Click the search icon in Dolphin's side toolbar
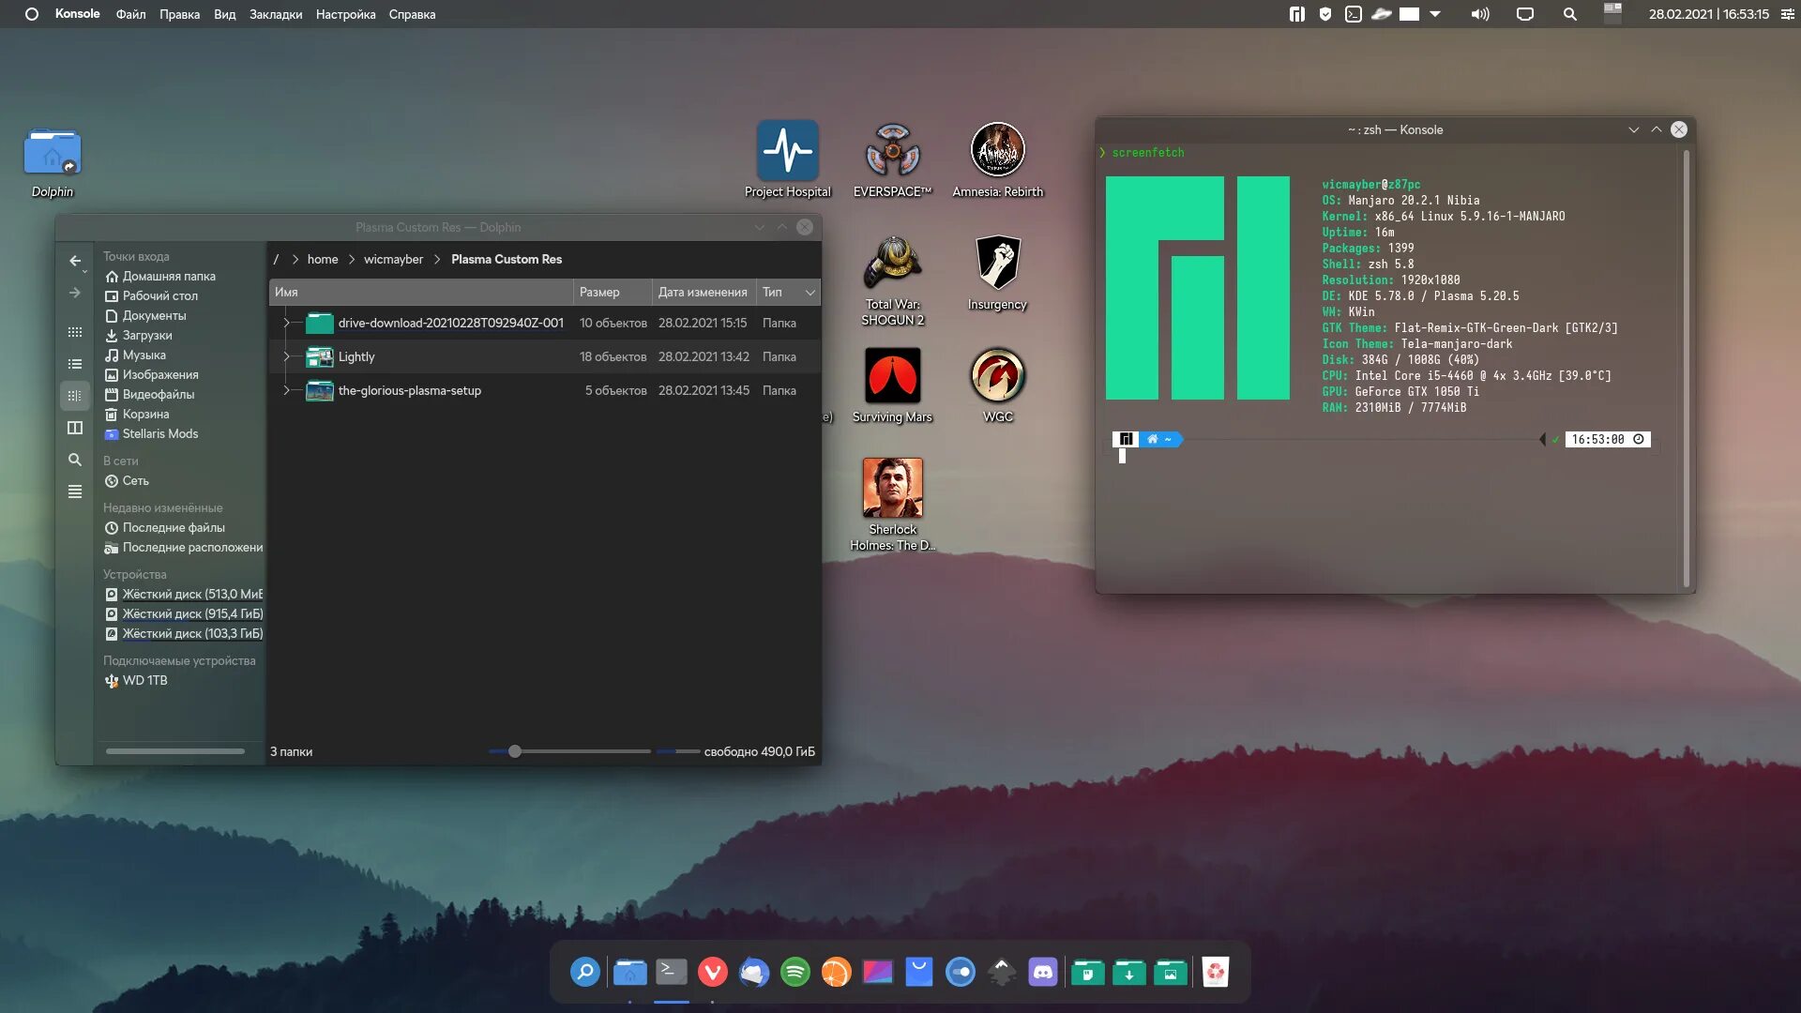The height and width of the screenshot is (1013, 1801). click(75, 460)
